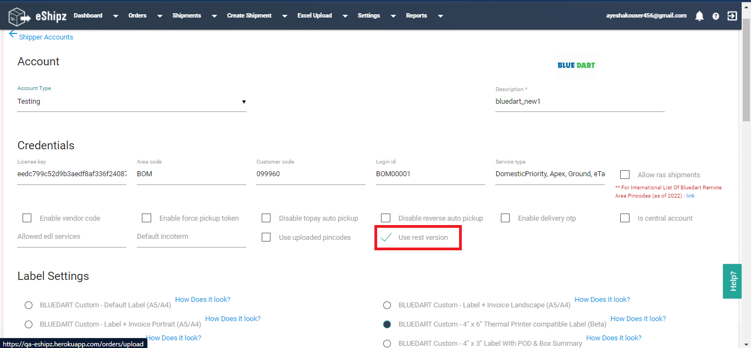The image size is (751, 348).
Task: Click the eShipz logo icon
Action: (x=20, y=16)
